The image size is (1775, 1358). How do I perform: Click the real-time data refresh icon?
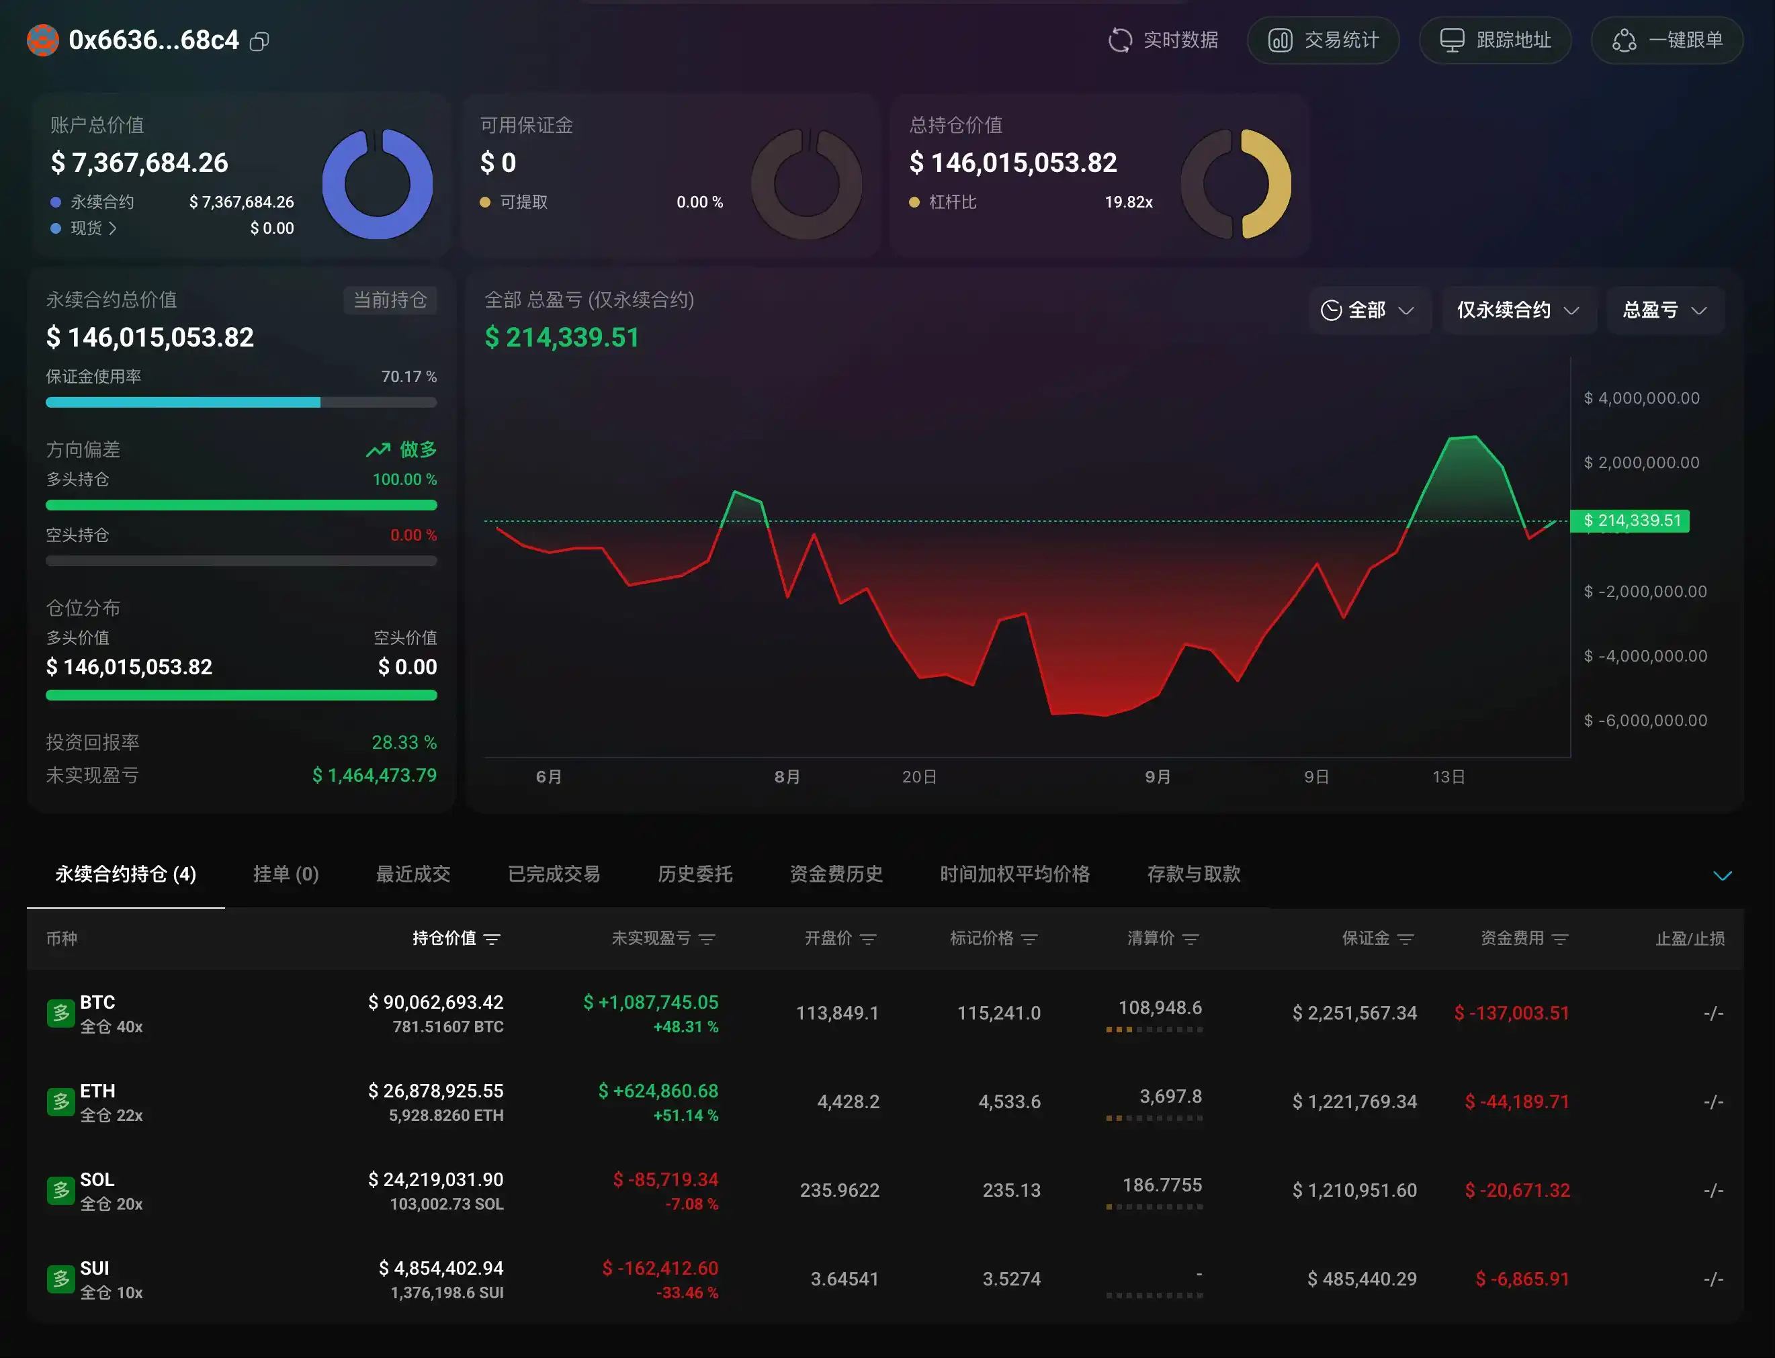coord(1119,40)
